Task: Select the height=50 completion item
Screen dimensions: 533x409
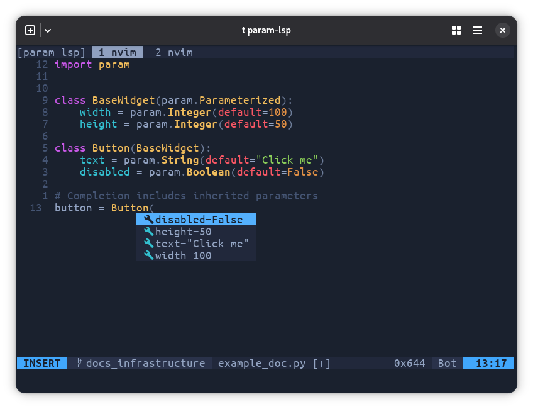Action: click(196, 232)
